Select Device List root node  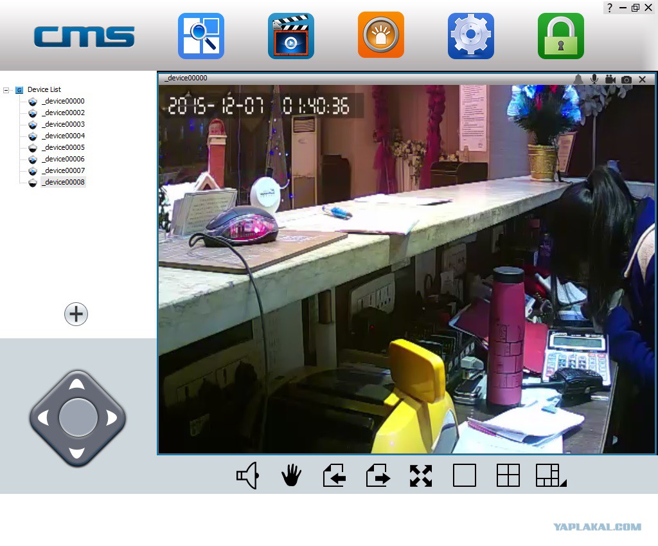(x=44, y=89)
